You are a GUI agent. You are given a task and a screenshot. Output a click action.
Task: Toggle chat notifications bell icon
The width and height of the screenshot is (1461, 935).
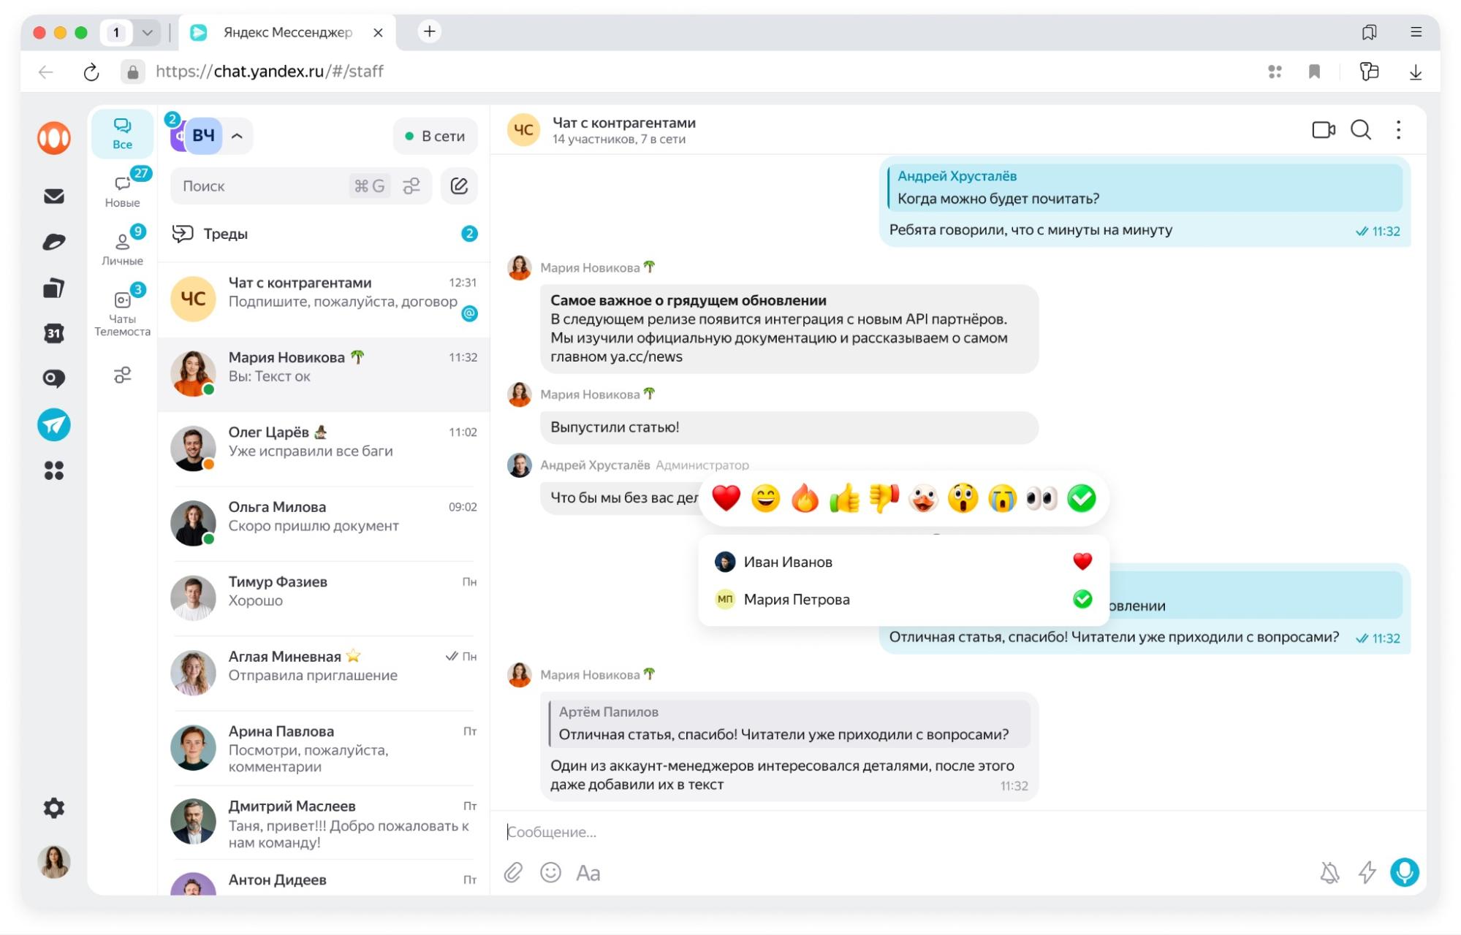click(x=1329, y=872)
